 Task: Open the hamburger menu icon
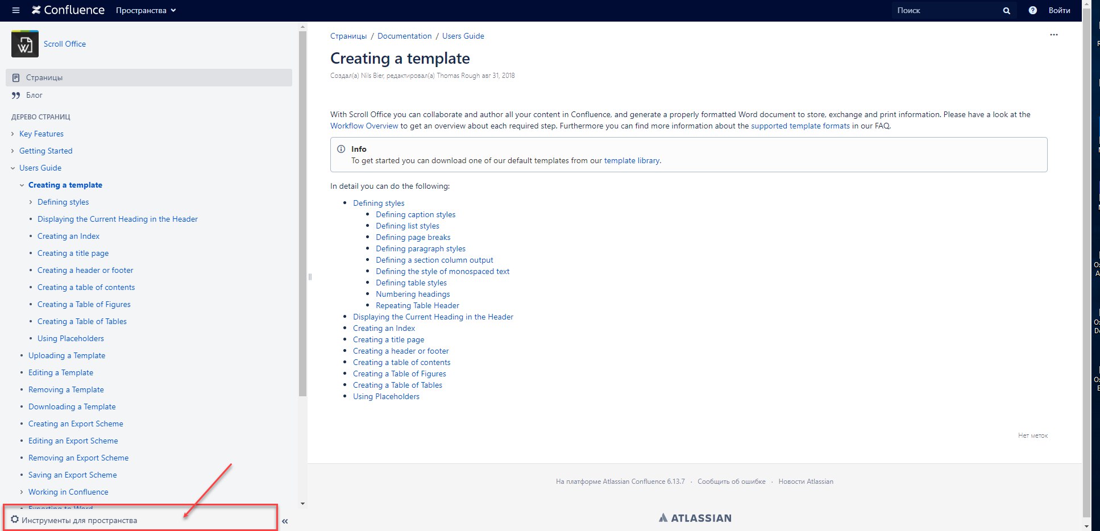(x=15, y=10)
